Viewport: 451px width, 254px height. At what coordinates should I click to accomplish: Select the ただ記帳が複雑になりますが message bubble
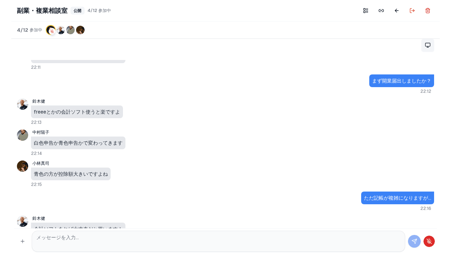point(397,198)
